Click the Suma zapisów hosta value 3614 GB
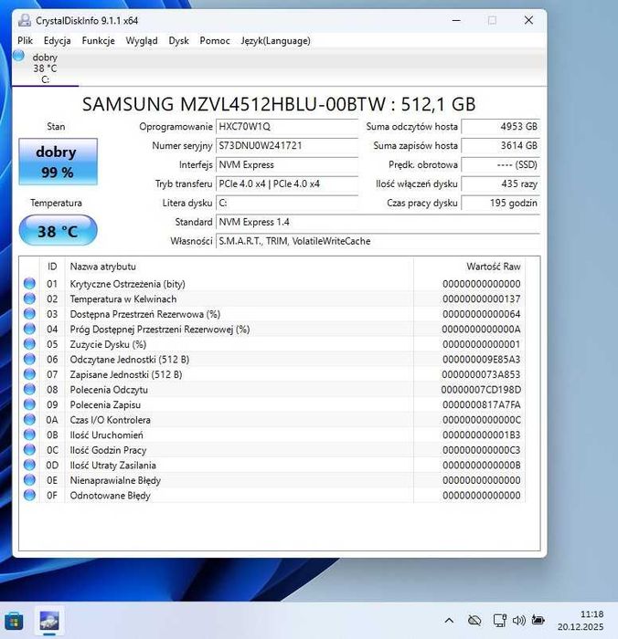618x639 pixels. [x=500, y=145]
